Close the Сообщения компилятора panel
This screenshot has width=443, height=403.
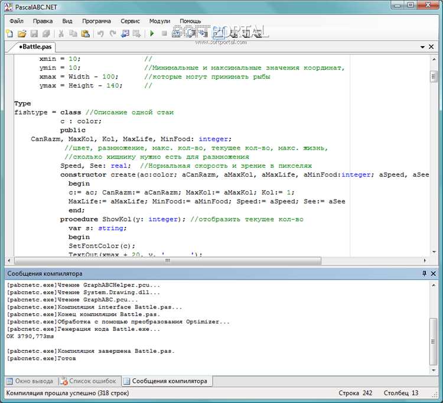(x=433, y=273)
